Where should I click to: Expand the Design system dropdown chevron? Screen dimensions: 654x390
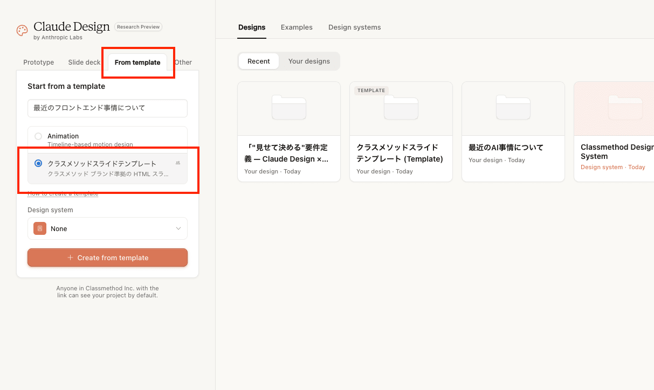pos(178,228)
